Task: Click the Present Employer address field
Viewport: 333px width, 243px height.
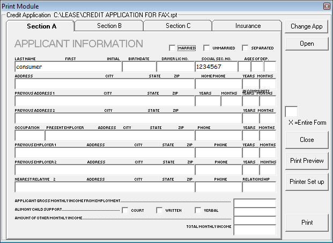Action: [120, 135]
